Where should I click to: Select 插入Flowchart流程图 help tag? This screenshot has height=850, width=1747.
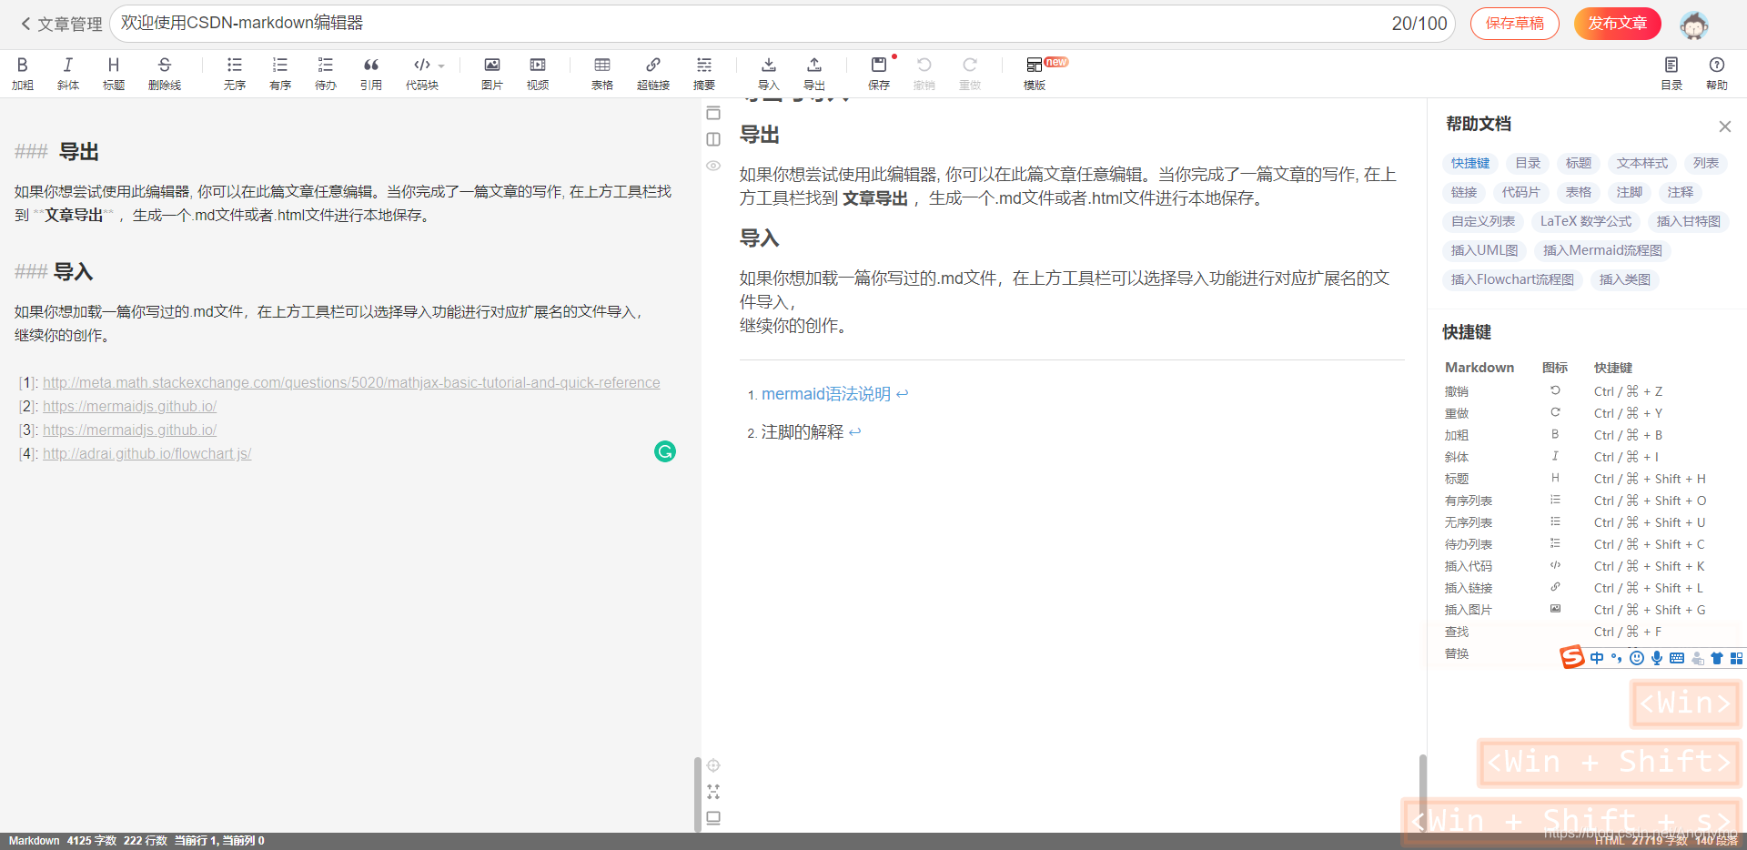click(x=1512, y=279)
